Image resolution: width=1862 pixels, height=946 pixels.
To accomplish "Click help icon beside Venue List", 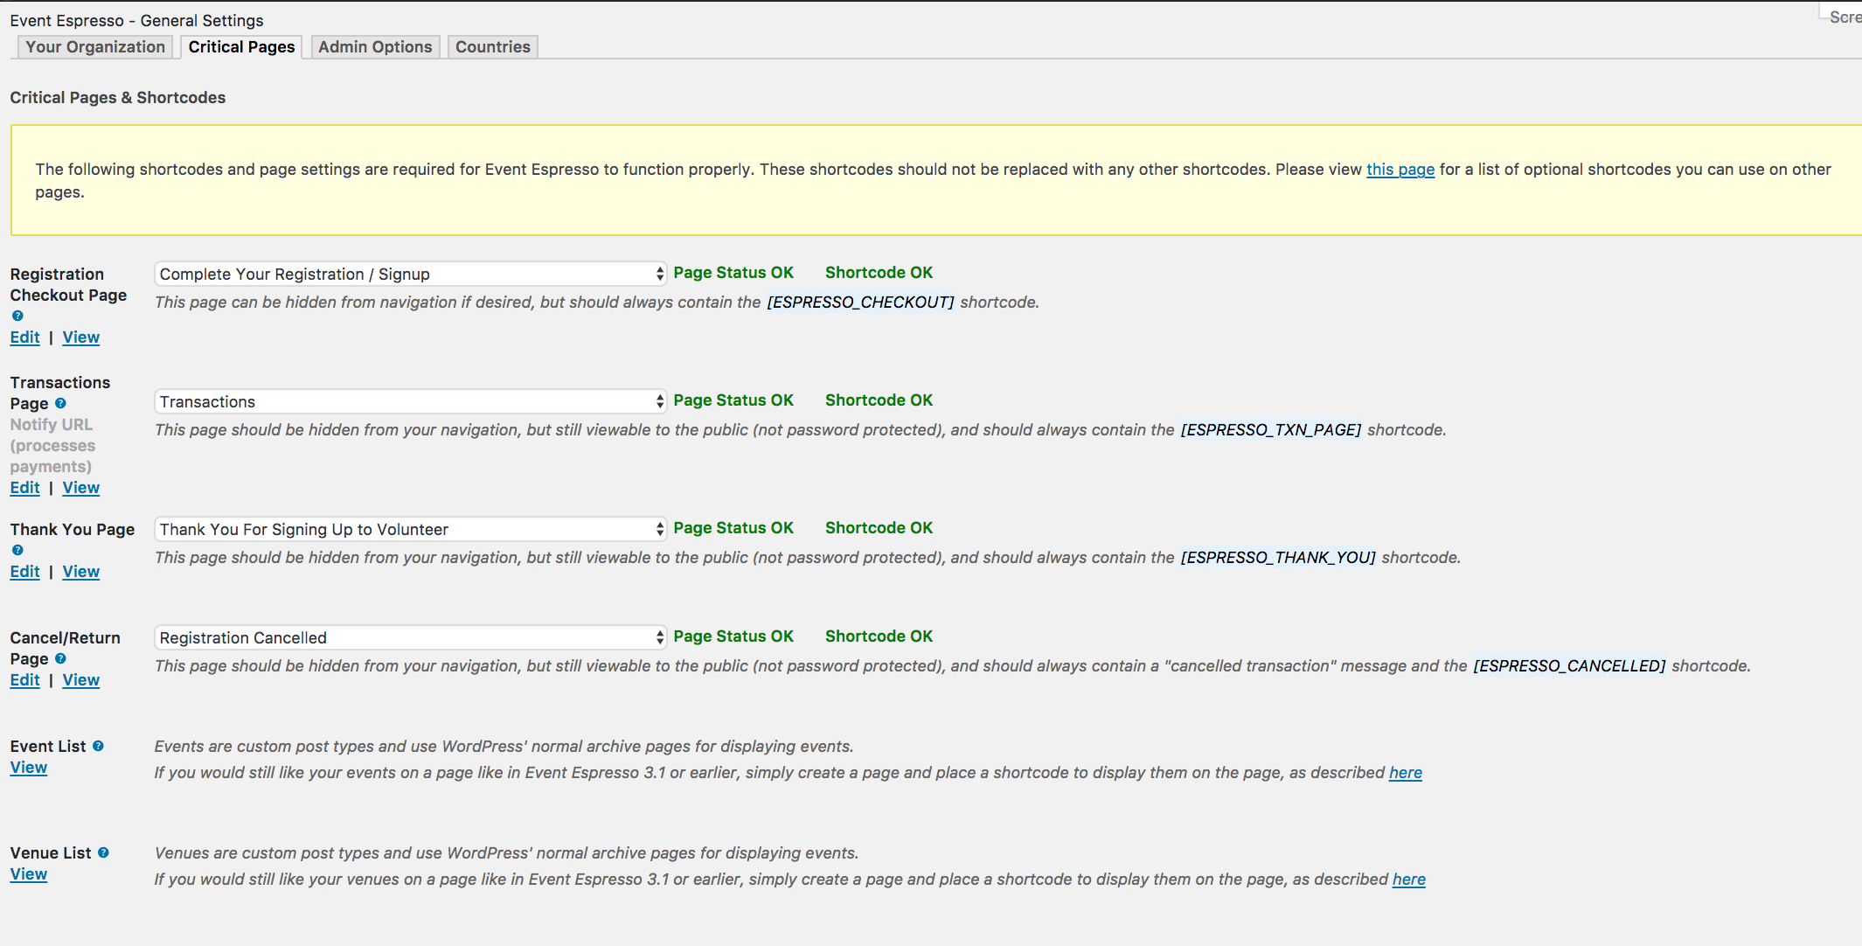I will 103,853.
